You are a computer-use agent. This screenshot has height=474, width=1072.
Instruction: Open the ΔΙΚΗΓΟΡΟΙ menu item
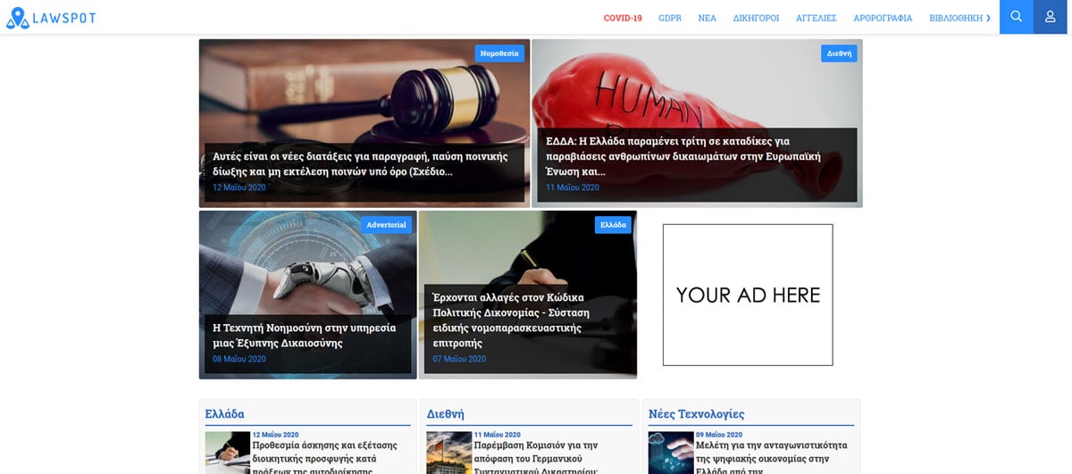(756, 18)
